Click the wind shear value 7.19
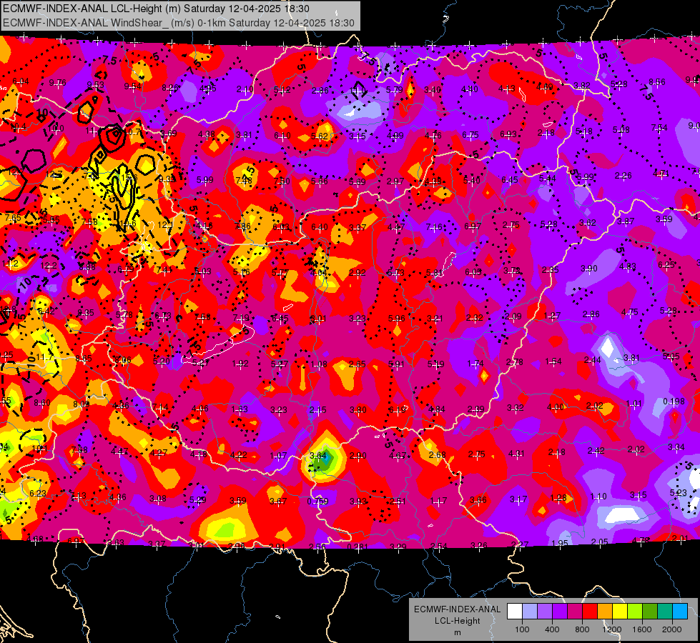The width and height of the screenshot is (700, 643). coord(241,318)
